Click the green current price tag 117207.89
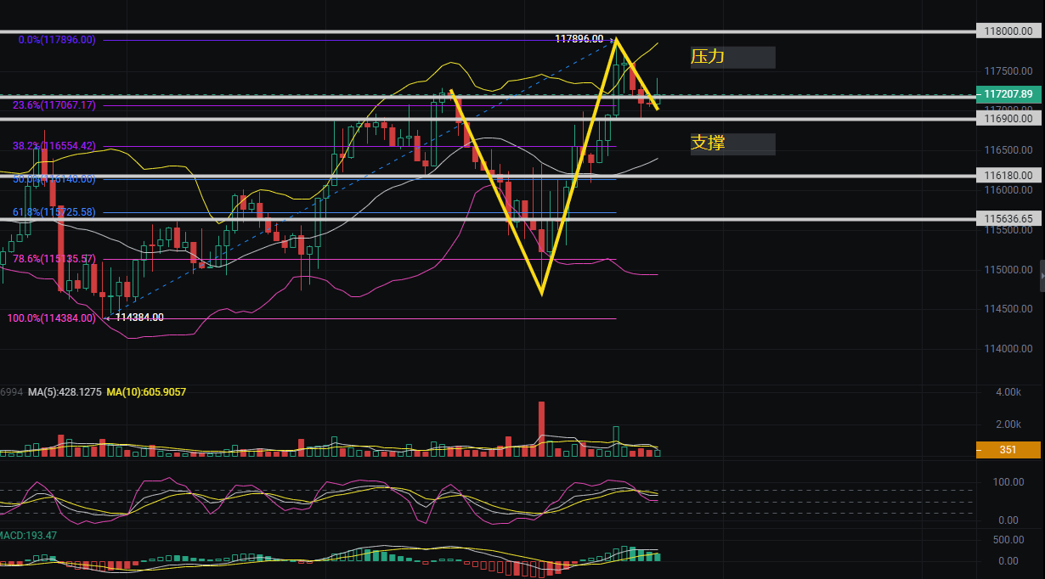The image size is (1045, 579). (x=1008, y=94)
